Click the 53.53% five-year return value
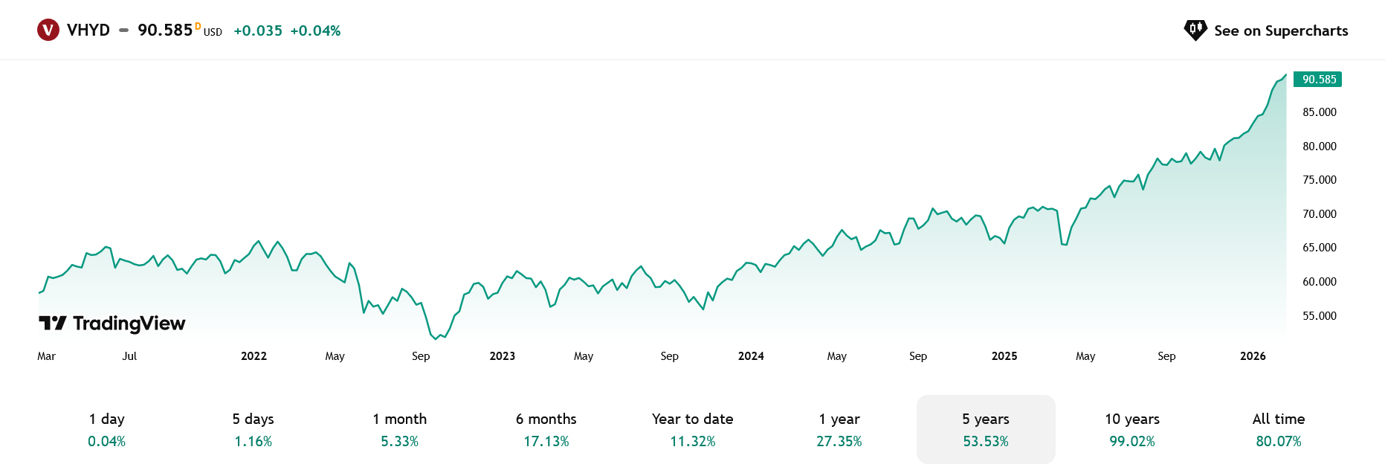Viewport: 1385px width, 473px height. 986,441
